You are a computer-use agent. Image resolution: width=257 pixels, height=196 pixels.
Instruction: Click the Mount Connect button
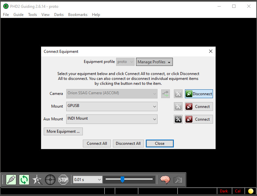[x=199, y=107]
